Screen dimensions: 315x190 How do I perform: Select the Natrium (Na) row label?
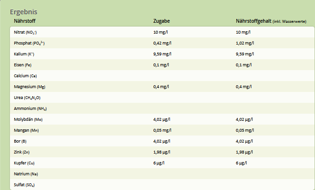pos(26,174)
